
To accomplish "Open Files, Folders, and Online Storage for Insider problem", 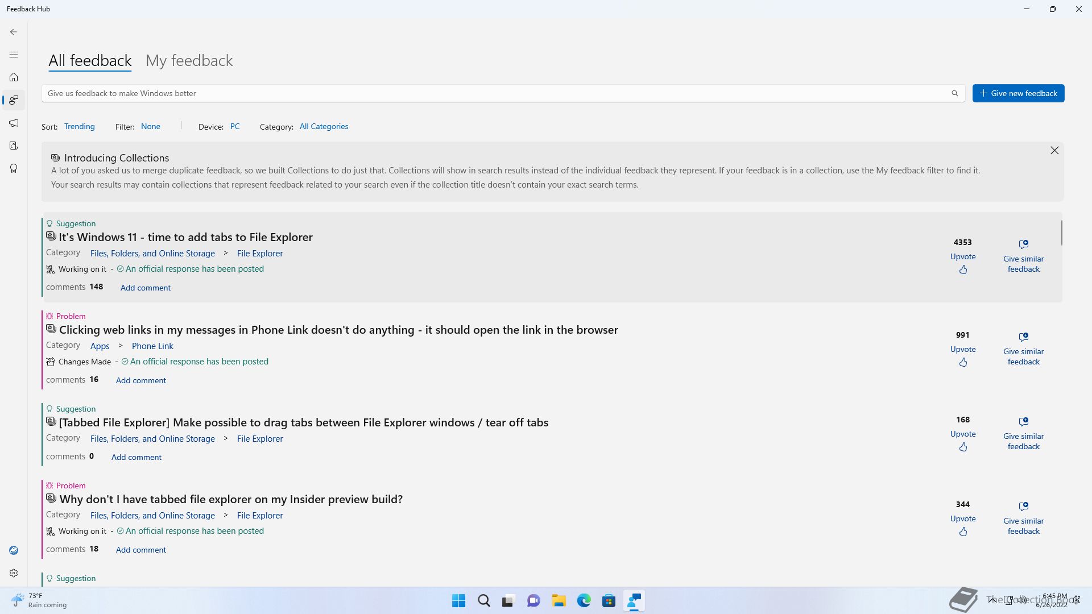I will point(152,515).
